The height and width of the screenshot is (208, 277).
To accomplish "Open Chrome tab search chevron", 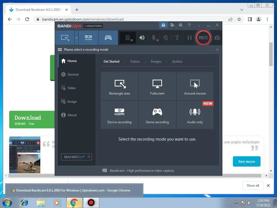I will [x=242, y=10].
